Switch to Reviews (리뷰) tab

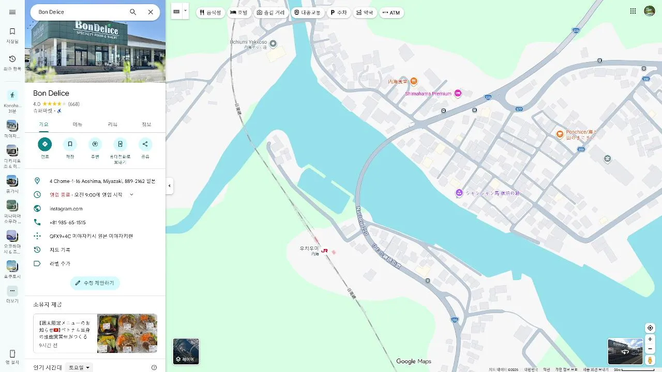(112, 125)
